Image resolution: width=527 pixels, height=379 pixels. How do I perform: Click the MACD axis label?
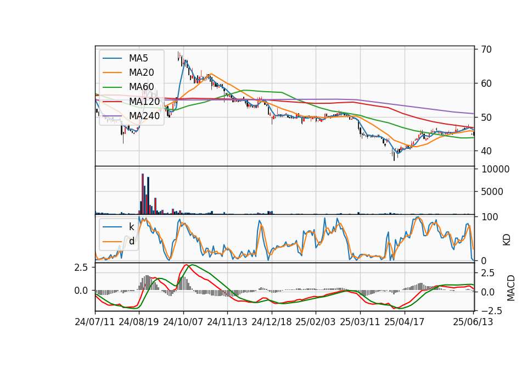[x=511, y=288]
